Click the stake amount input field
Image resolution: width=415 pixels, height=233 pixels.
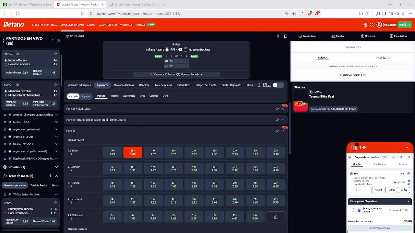362,190
